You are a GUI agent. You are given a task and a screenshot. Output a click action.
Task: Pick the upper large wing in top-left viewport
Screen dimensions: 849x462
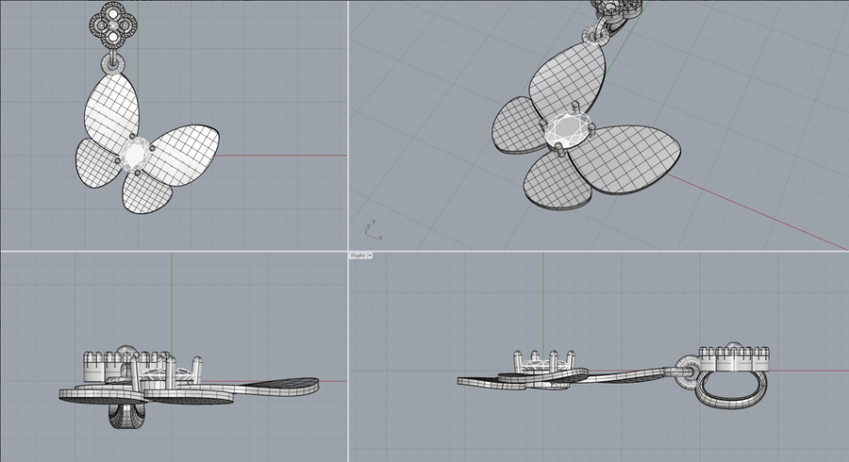(112, 107)
